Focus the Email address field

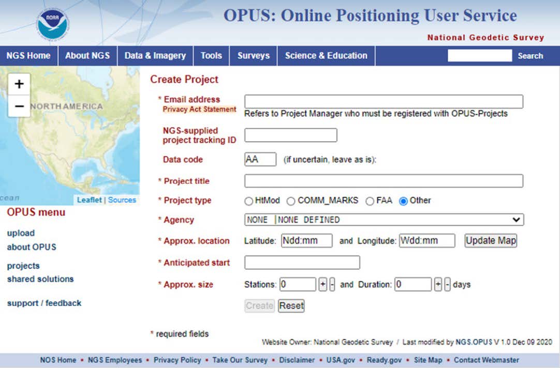click(384, 101)
